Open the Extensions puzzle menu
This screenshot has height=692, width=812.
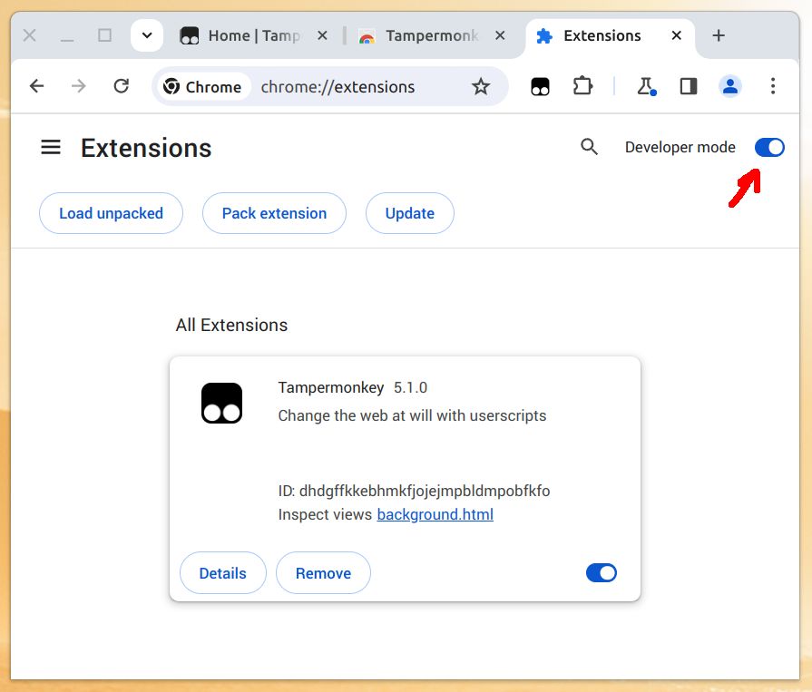(x=582, y=86)
